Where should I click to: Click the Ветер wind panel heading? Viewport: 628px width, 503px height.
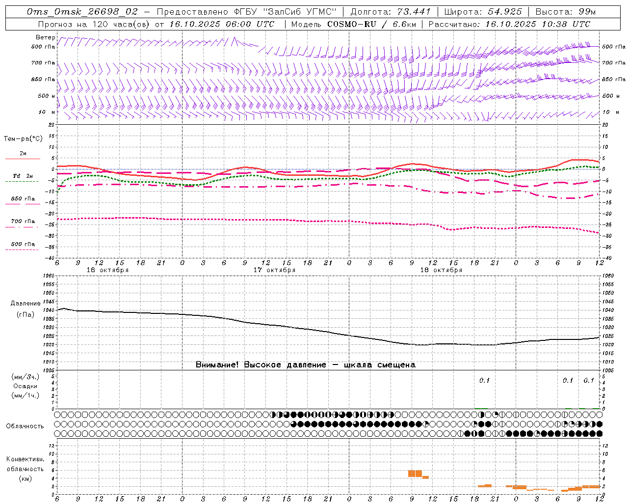pyautogui.click(x=46, y=37)
